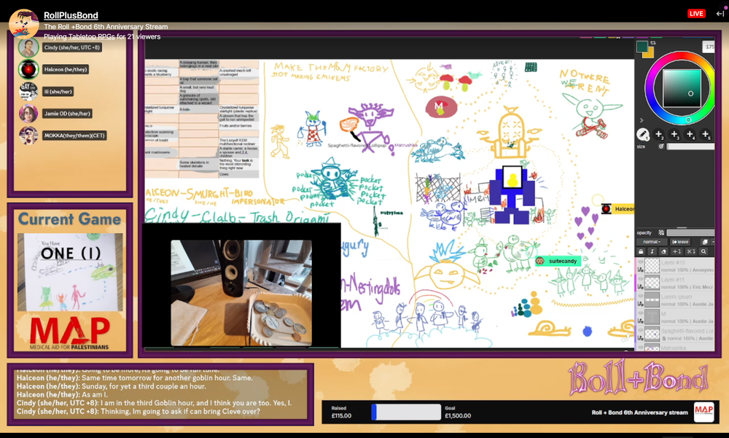Click the lock layer icon
This screenshot has width=729, height=438.
click(641, 251)
